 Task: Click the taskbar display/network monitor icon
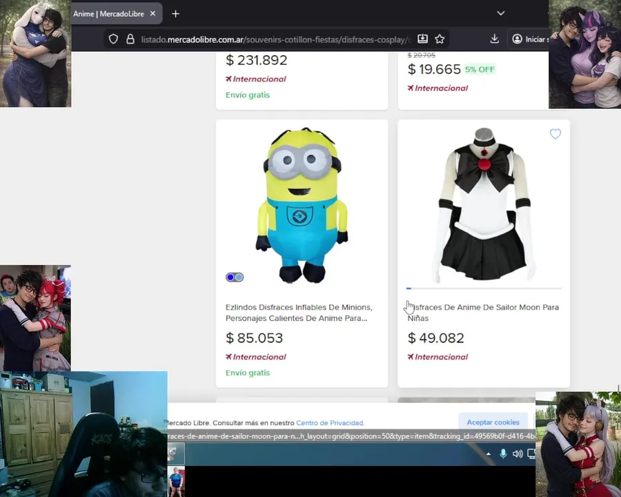click(531, 454)
